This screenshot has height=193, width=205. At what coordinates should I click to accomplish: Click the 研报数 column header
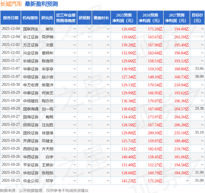84,18
